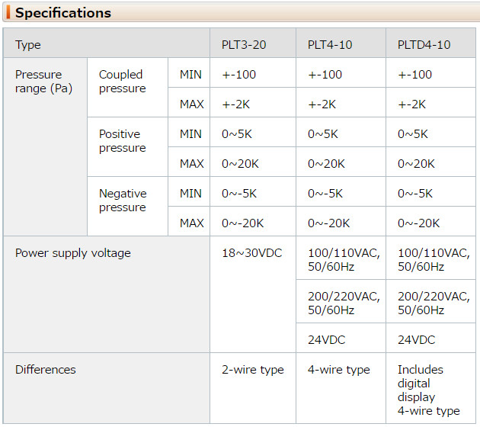Image resolution: width=480 pixels, height=427 pixels.
Task: Select the PLT3-20 column header
Action: coord(253,43)
